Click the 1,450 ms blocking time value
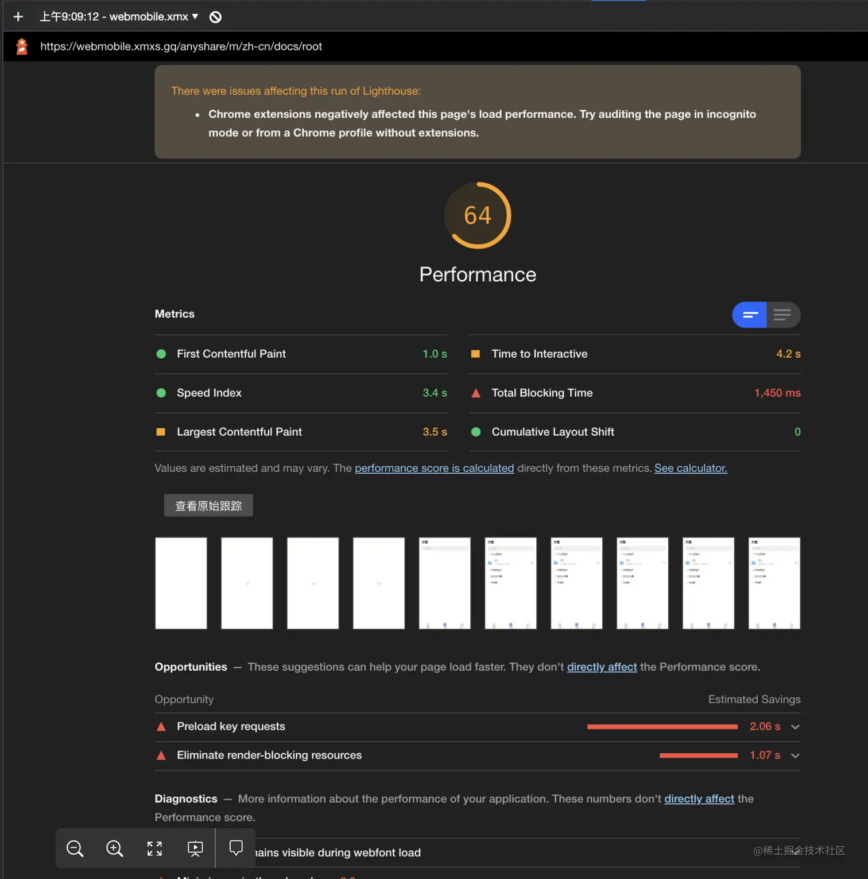868x879 pixels. click(x=777, y=393)
